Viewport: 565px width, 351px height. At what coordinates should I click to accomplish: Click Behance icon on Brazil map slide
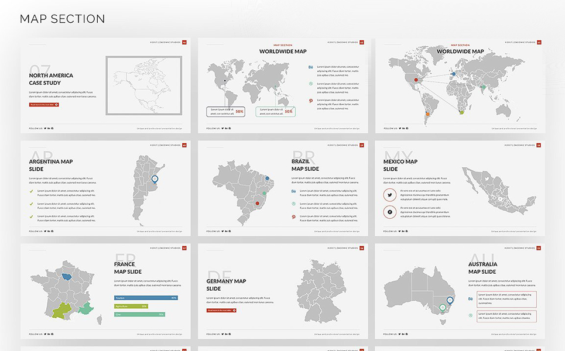pos(294,191)
